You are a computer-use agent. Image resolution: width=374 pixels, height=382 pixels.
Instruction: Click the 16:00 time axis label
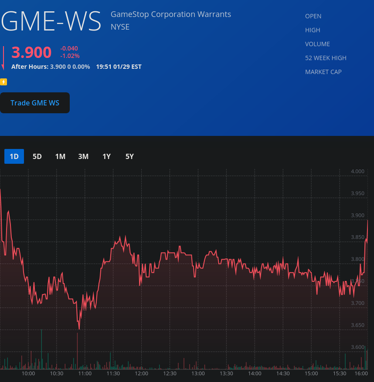361,373
